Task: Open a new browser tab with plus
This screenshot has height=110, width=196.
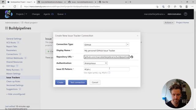Action: click(130, 2)
